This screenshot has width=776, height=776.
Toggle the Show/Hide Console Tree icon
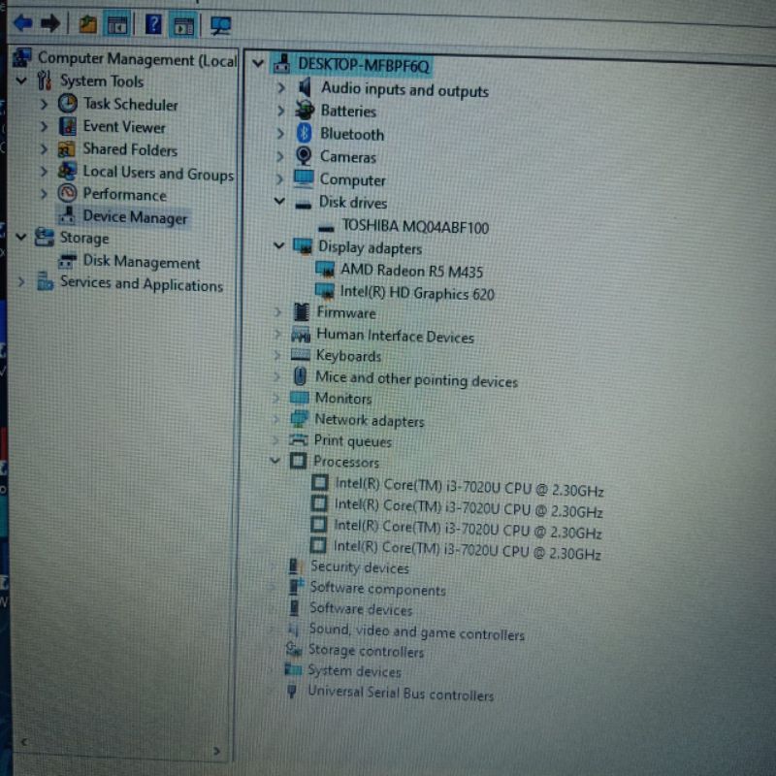[117, 25]
